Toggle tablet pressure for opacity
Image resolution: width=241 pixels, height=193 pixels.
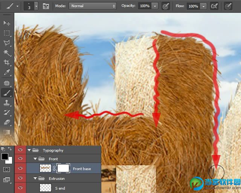click(166, 6)
